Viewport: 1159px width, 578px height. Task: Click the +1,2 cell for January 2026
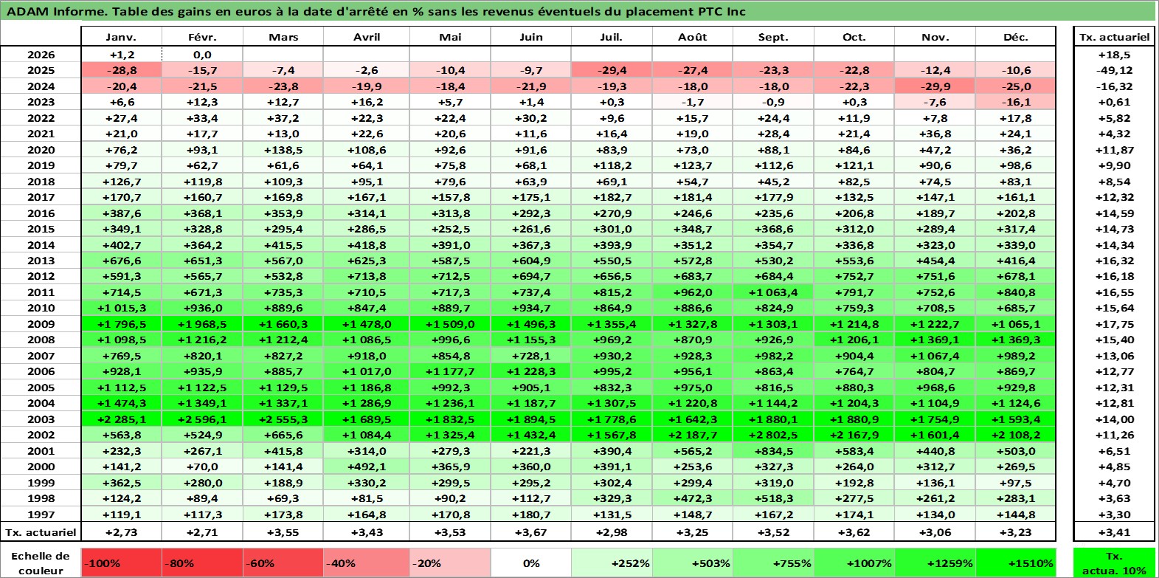coord(121,55)
